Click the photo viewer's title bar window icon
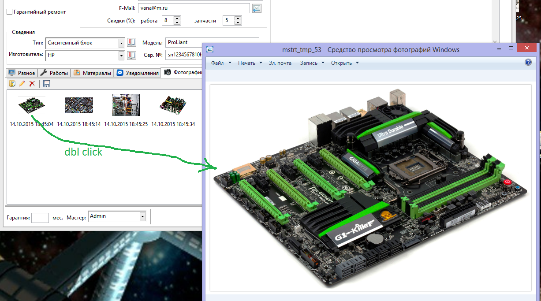Screen dimensions: 541x301 (210, 50)
